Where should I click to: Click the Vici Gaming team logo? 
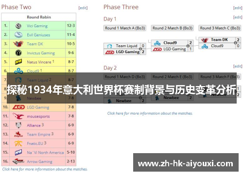pyautogui.click(x=18, y=26)
